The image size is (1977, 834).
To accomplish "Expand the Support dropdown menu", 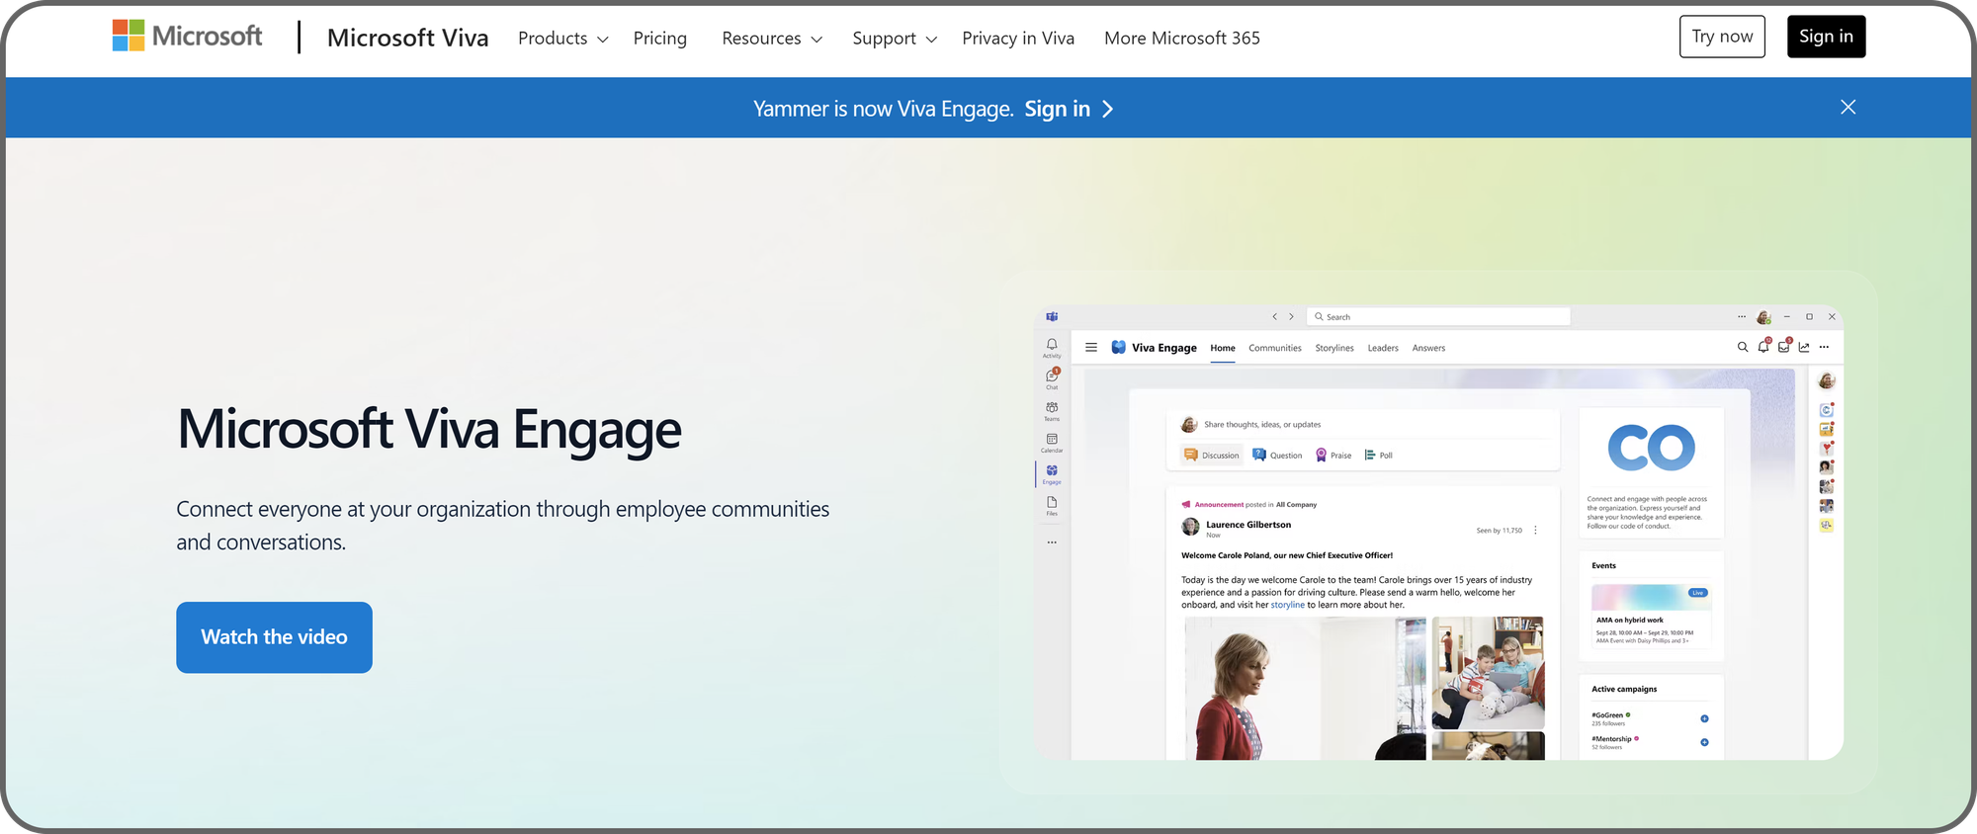I will click(894, 39).
